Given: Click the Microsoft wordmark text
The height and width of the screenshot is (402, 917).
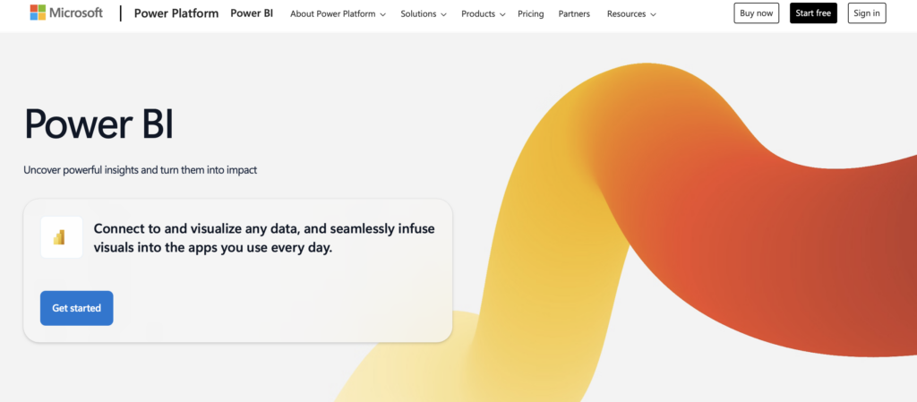Looking at the screenshot, I should (x=79, y=13).
